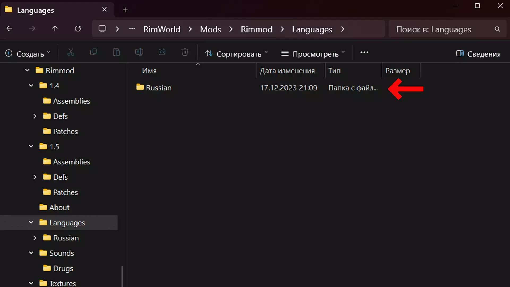The height and width of the screenshot is (287, 510).
Task: Click the Paste clipboard icon
Action: (x=116, y=52)
